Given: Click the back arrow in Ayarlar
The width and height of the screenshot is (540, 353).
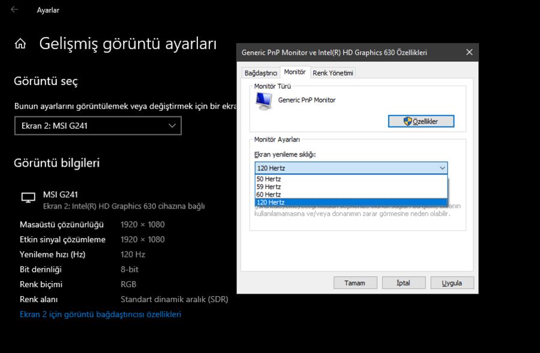Looking at the screenshot, I should 14,10.
